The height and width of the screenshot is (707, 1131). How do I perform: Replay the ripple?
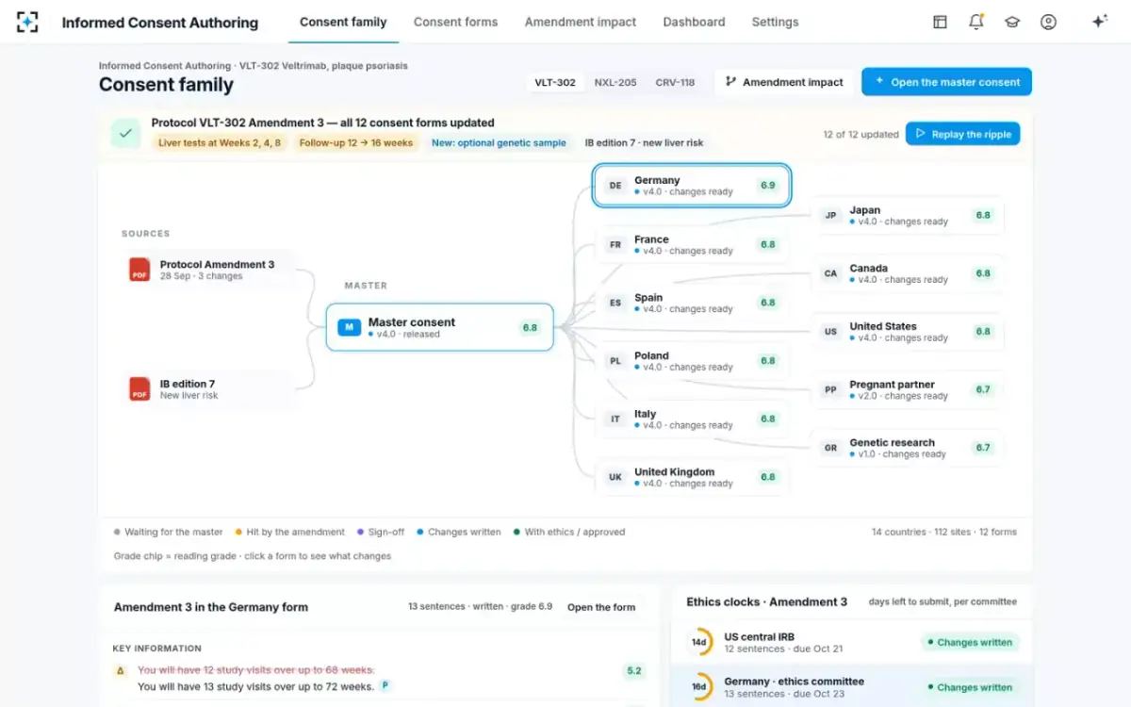(x=962, y=134)
